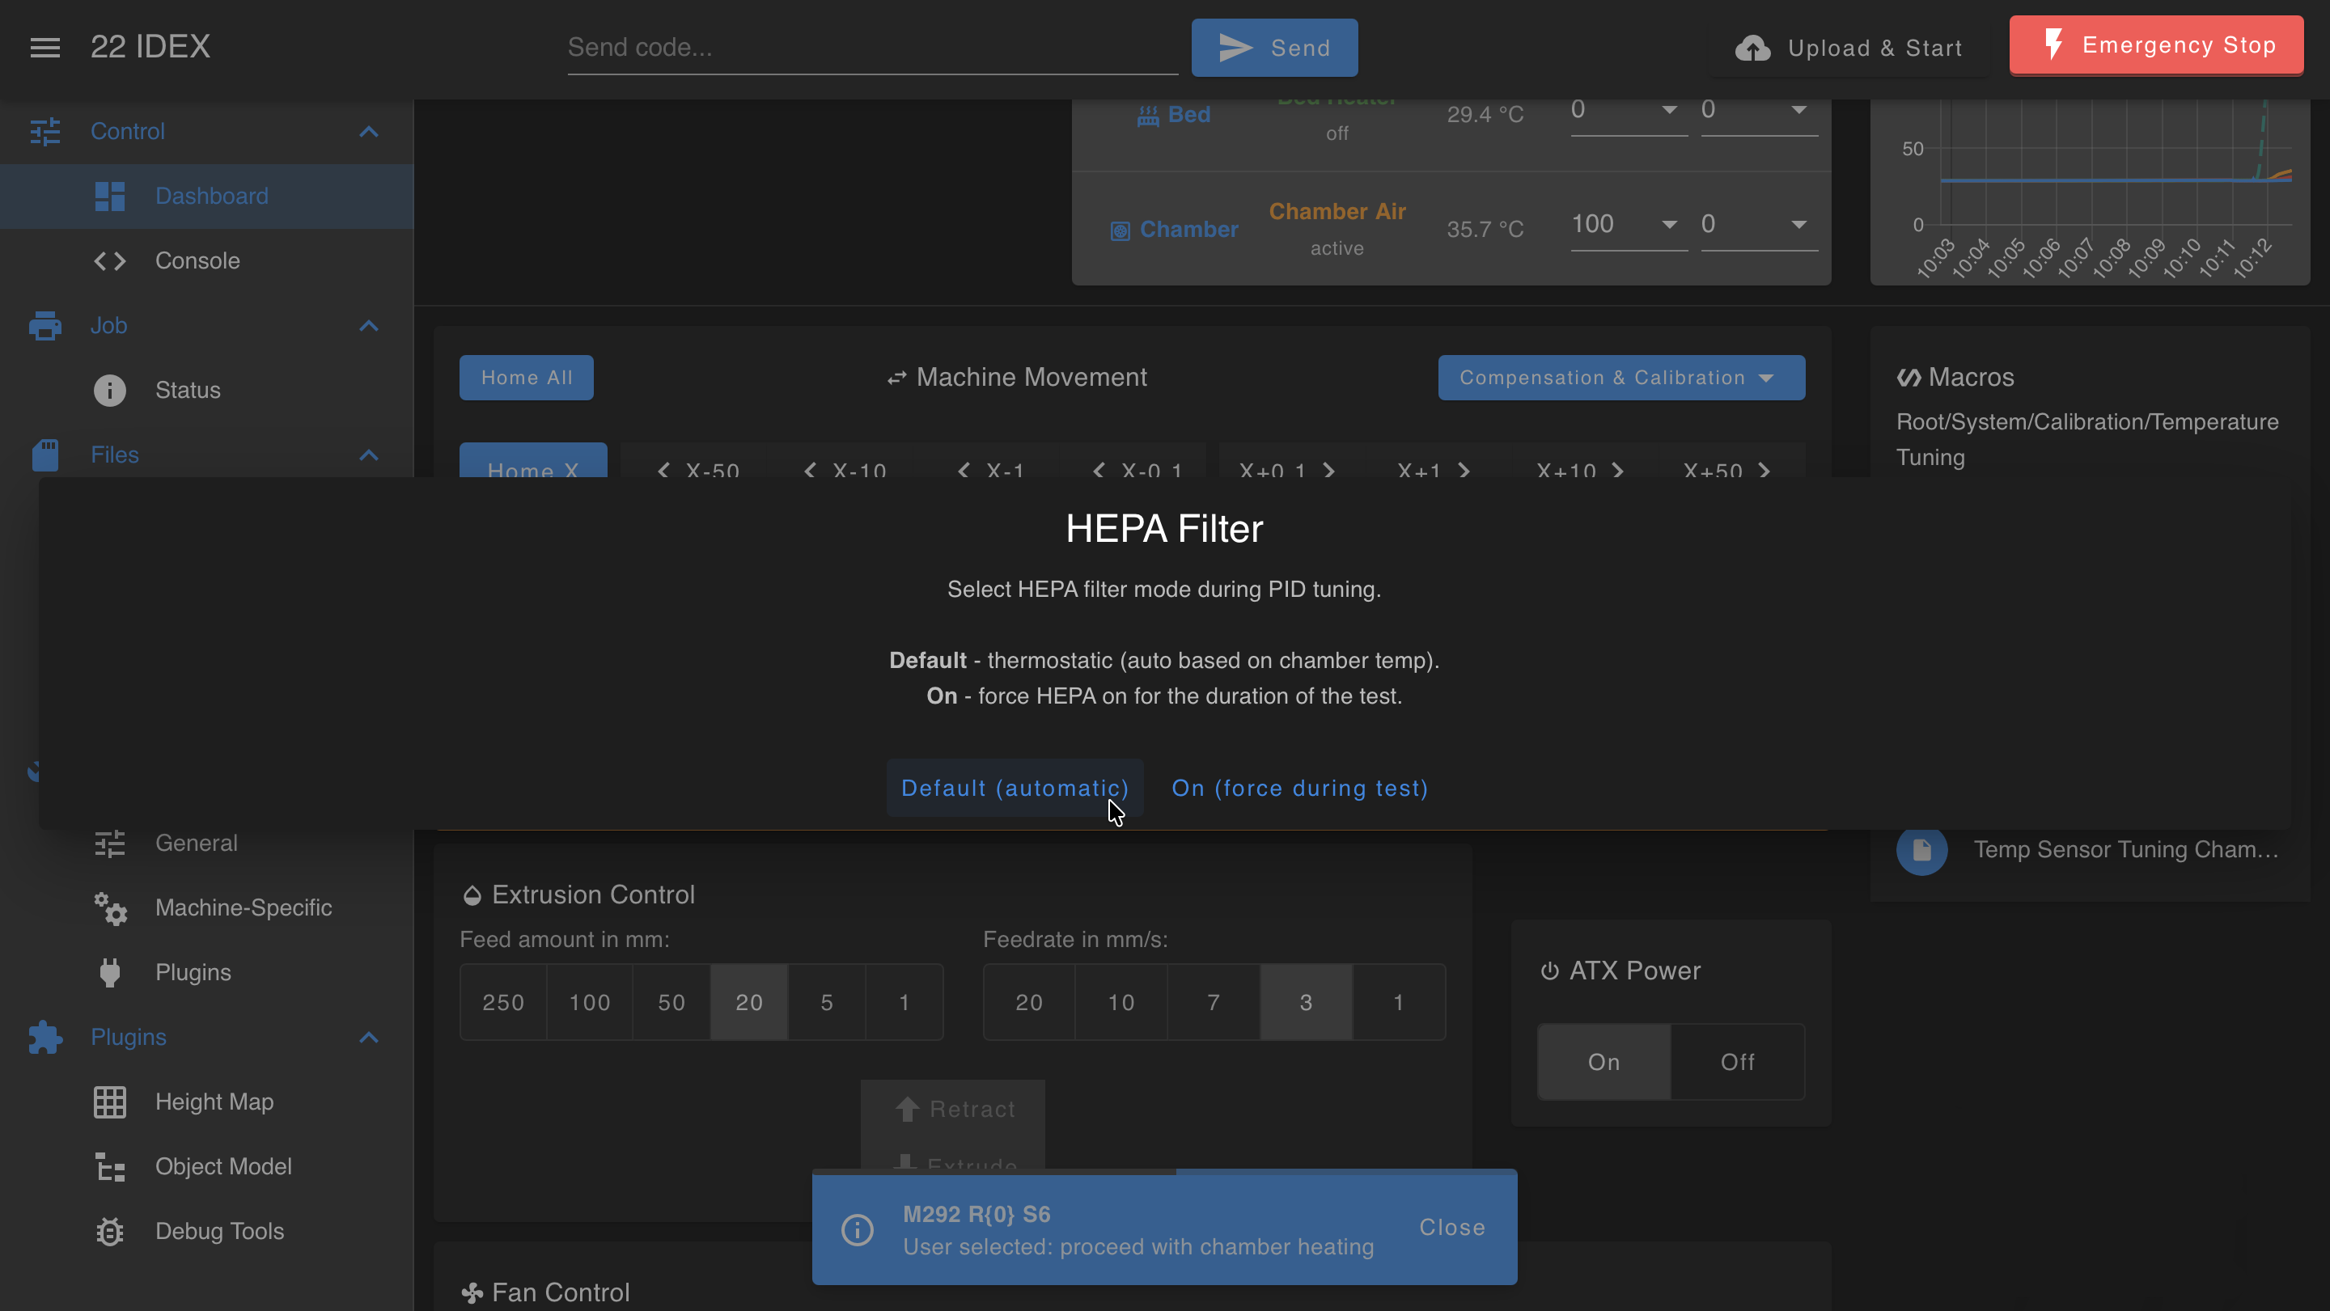Screen dimensions: 2330x1311
Task: Focus the Send code input field
Action: (872, 48)
